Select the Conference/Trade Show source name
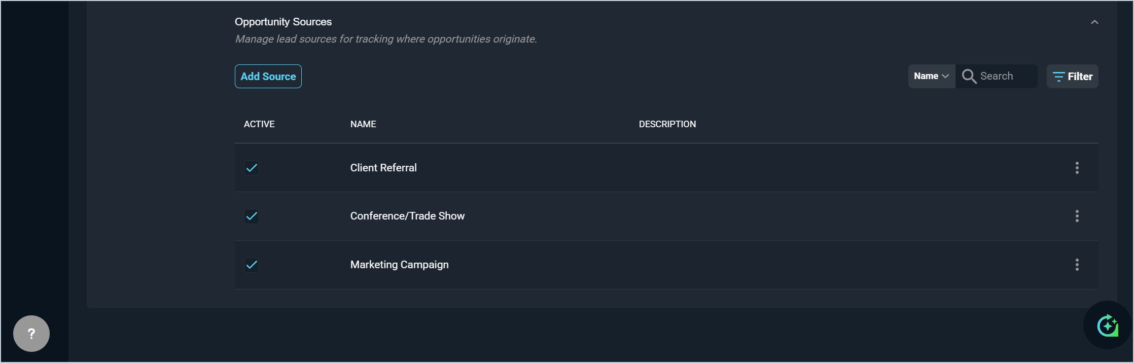This screenshot has height=363, width=1134. click(407, 216)
